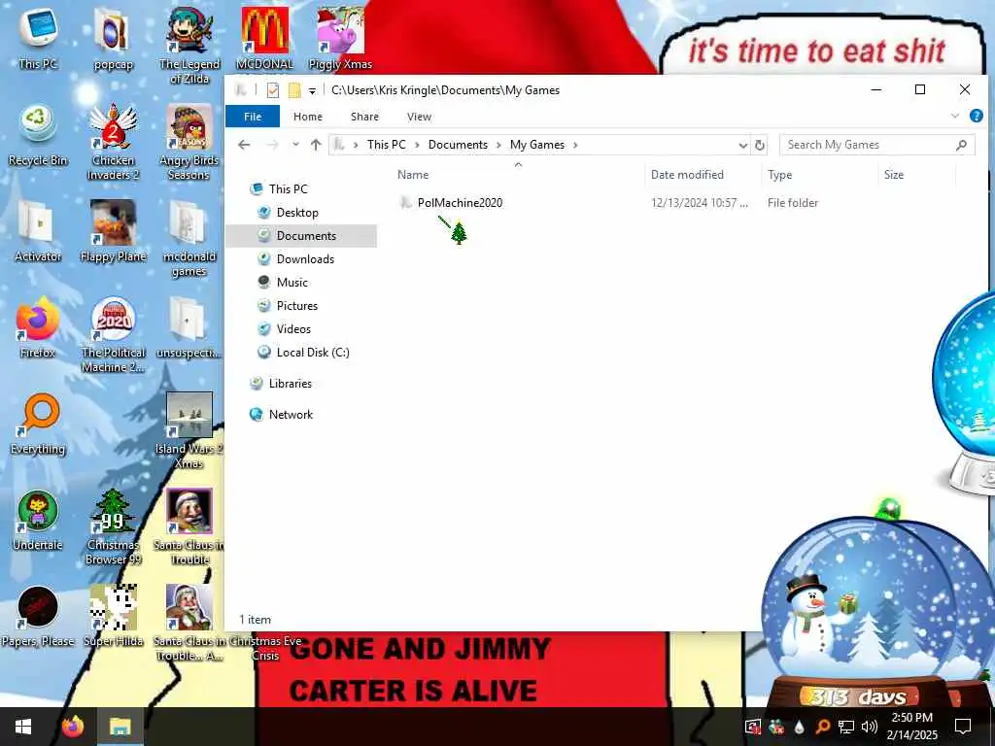Screen dimensions: 995x746
Task: Launch The Political Machine 2020 shortcut
Action: [113, 334]
